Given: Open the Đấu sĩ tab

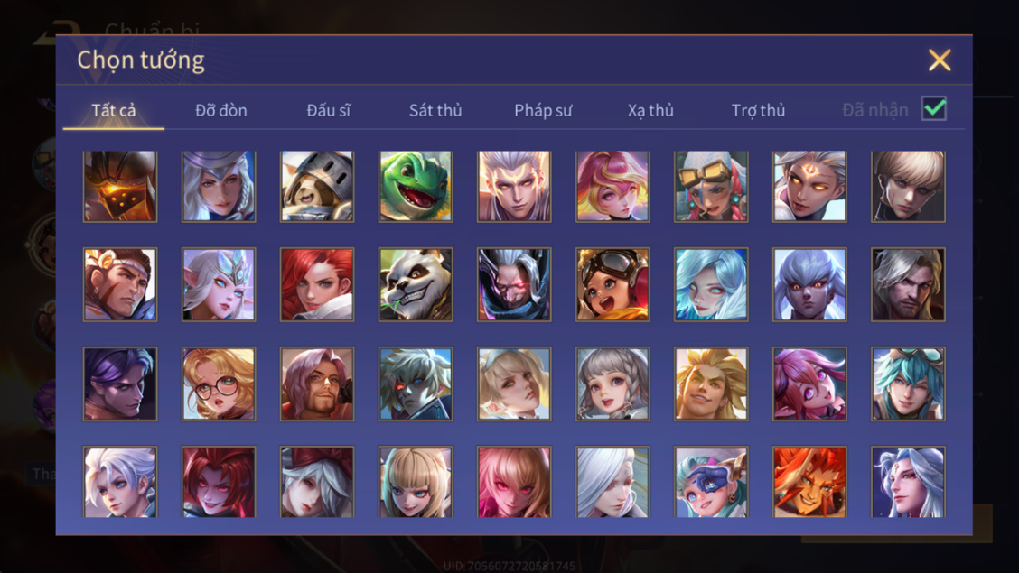Looking at the screenshot, I should coord(328,110).
